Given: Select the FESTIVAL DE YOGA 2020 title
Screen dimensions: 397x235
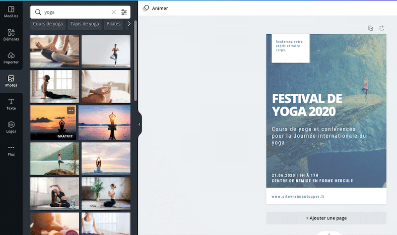Looking at the screenshot, I should pos(307,105).
